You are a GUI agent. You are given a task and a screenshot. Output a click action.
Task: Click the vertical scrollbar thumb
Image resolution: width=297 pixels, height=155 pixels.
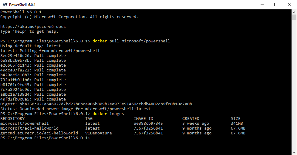click(294, 17)
